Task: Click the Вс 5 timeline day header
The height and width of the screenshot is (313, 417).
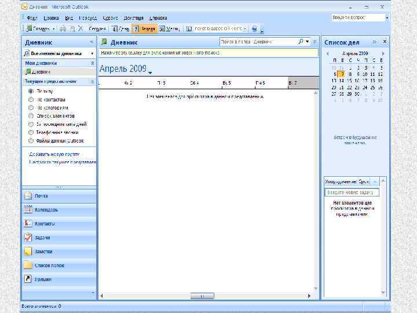Action: [x=226, y=83]
